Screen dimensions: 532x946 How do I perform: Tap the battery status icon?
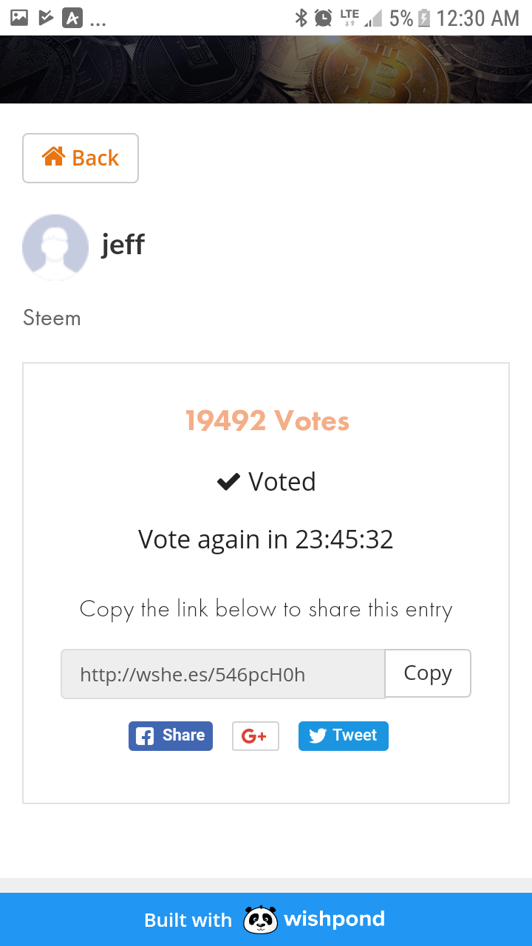click(423, 18)
